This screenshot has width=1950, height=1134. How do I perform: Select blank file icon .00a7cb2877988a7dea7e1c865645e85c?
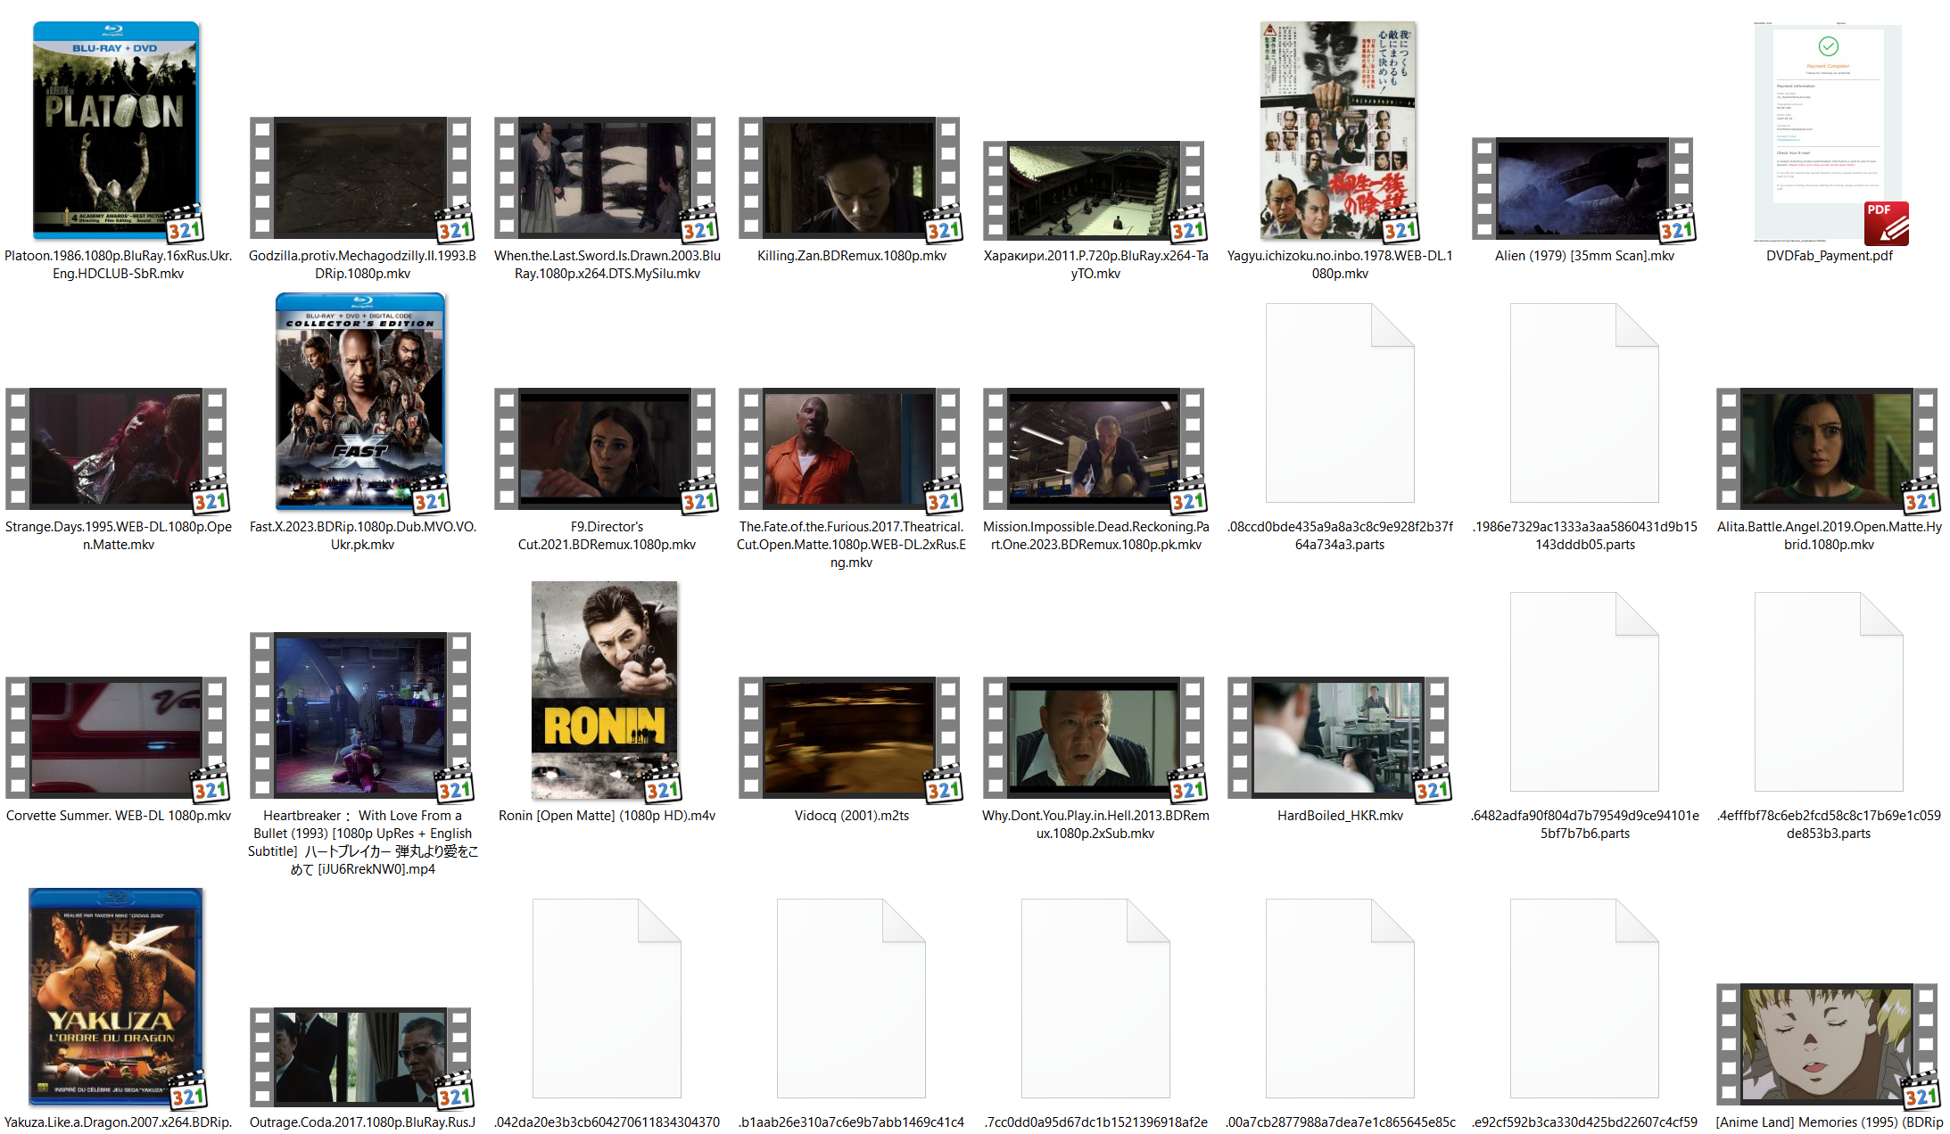(1340, 998)
